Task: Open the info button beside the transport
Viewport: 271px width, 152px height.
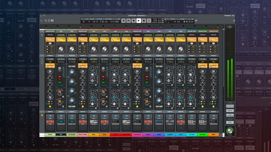Action: pos(196,21)
